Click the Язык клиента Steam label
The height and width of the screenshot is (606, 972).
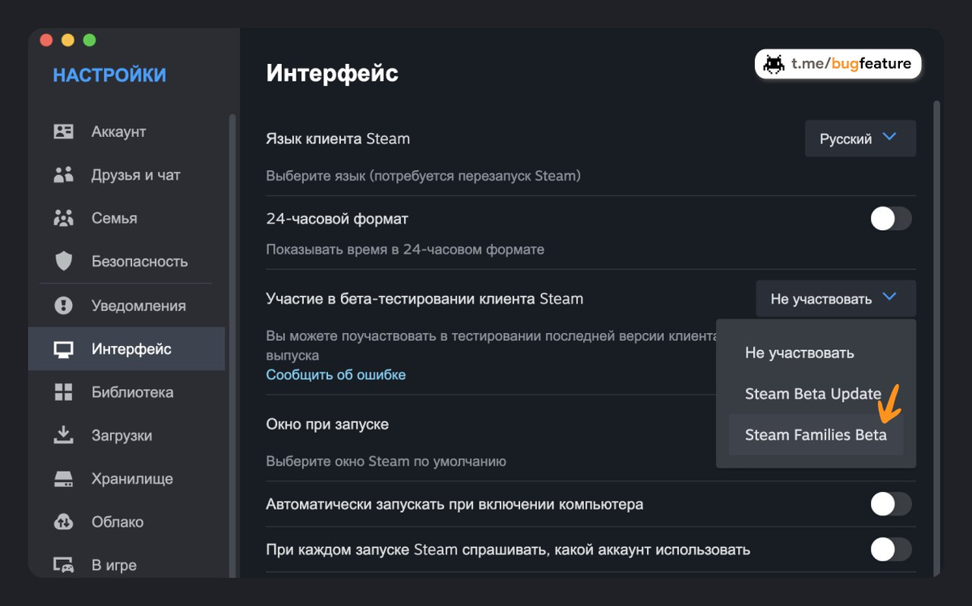pyautogui.click(x=338, y=139)
